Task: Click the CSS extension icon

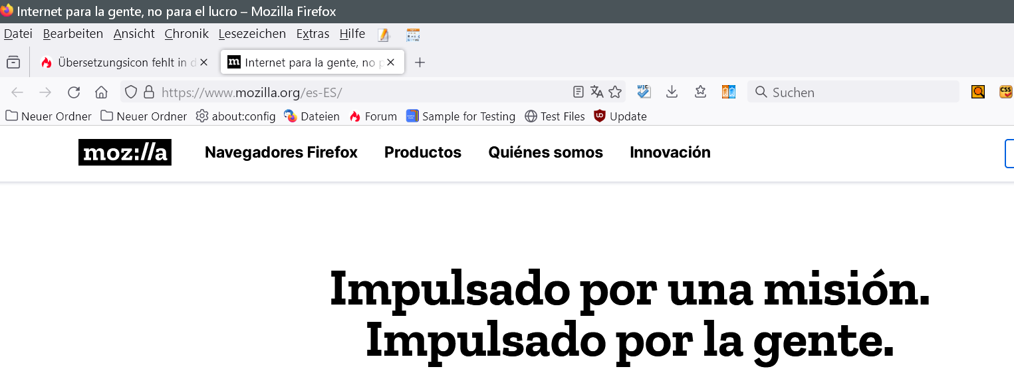Action: (x=1005, y=92)
